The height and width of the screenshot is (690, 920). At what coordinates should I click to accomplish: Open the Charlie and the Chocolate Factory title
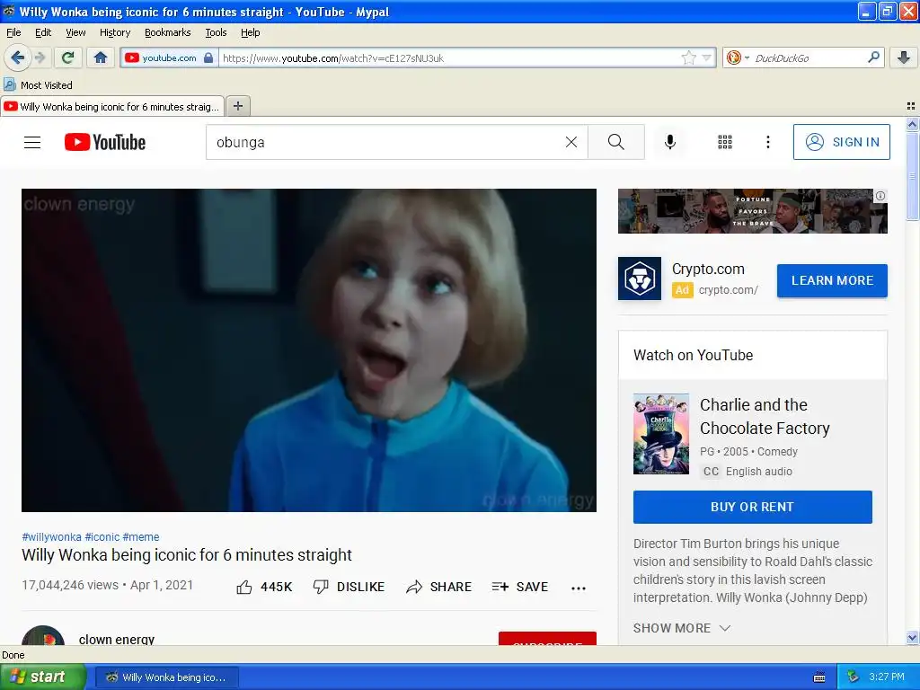pos(765,417)
